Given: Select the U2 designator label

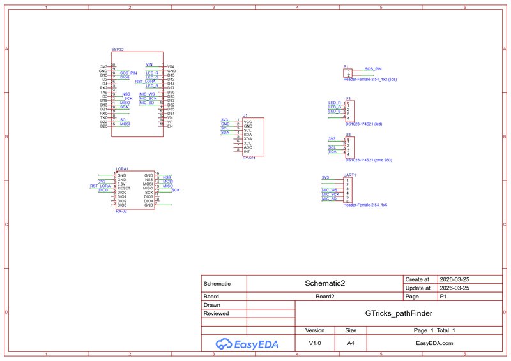Looking at the screenshot, I should point(348,98).
